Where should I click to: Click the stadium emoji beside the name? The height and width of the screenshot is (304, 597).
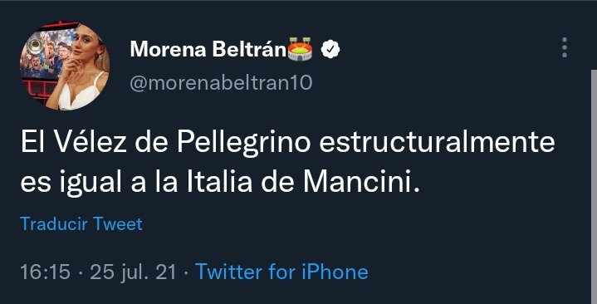(300, 49)
